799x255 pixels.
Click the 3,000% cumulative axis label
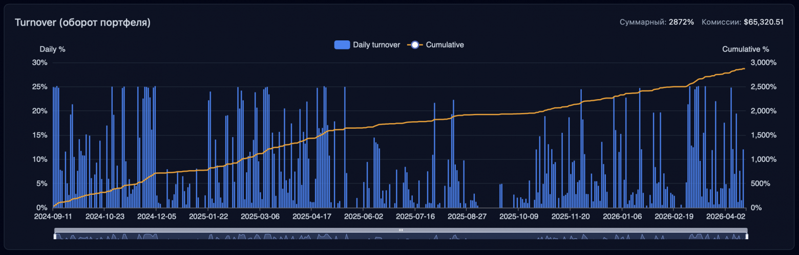point(764,62)
